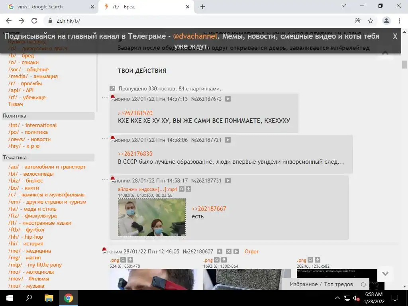This screenshot has height=306, width=408.
Task: Click the arrow icon beside post №262187721
Action: tap(228, 140)
